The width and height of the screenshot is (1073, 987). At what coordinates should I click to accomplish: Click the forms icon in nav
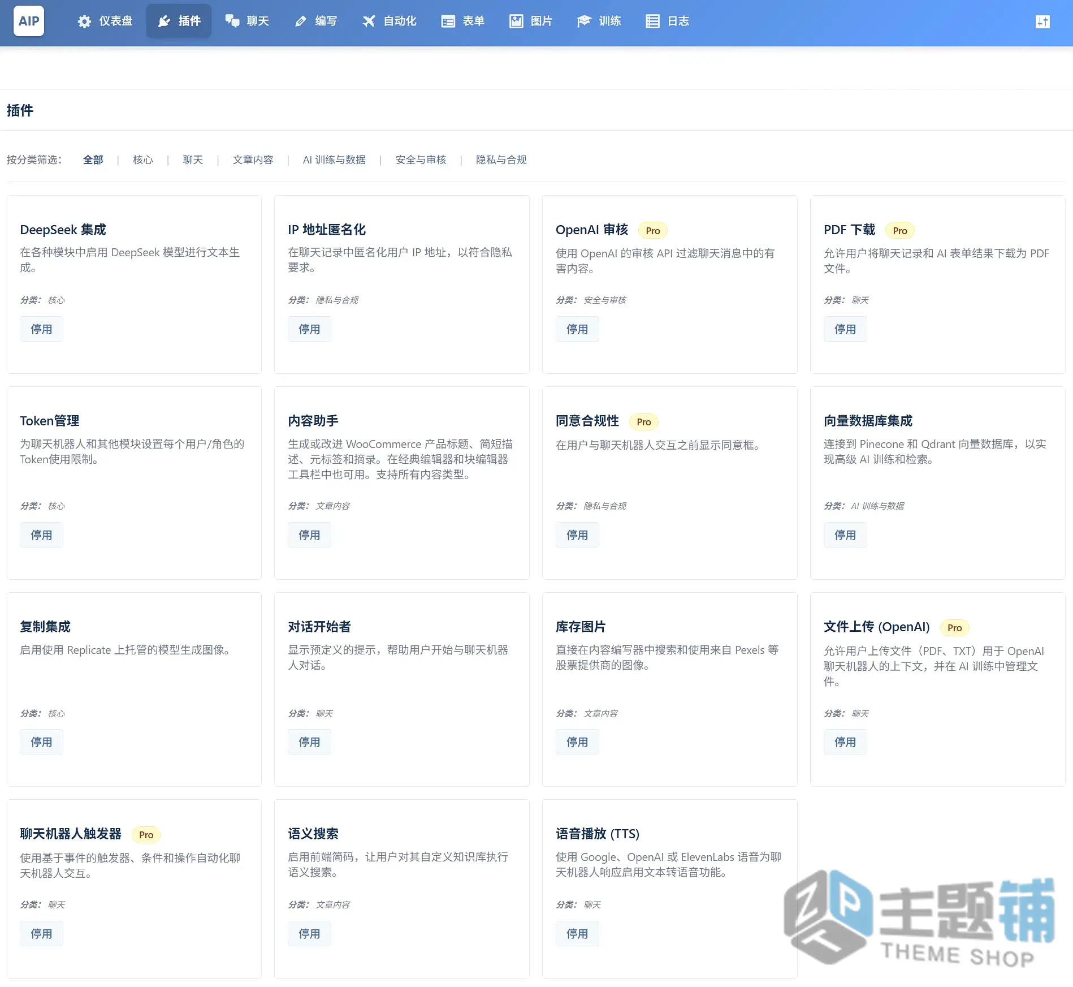click(x=448, y=21)
